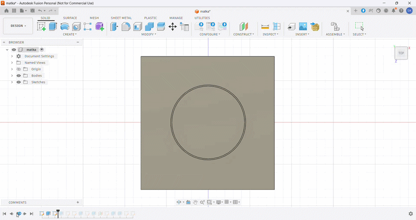Viewport: 416px width, 220px height.
Task: Collapse the Browser panel with minus
Action: pyautogui.click(x=77, y=42)
